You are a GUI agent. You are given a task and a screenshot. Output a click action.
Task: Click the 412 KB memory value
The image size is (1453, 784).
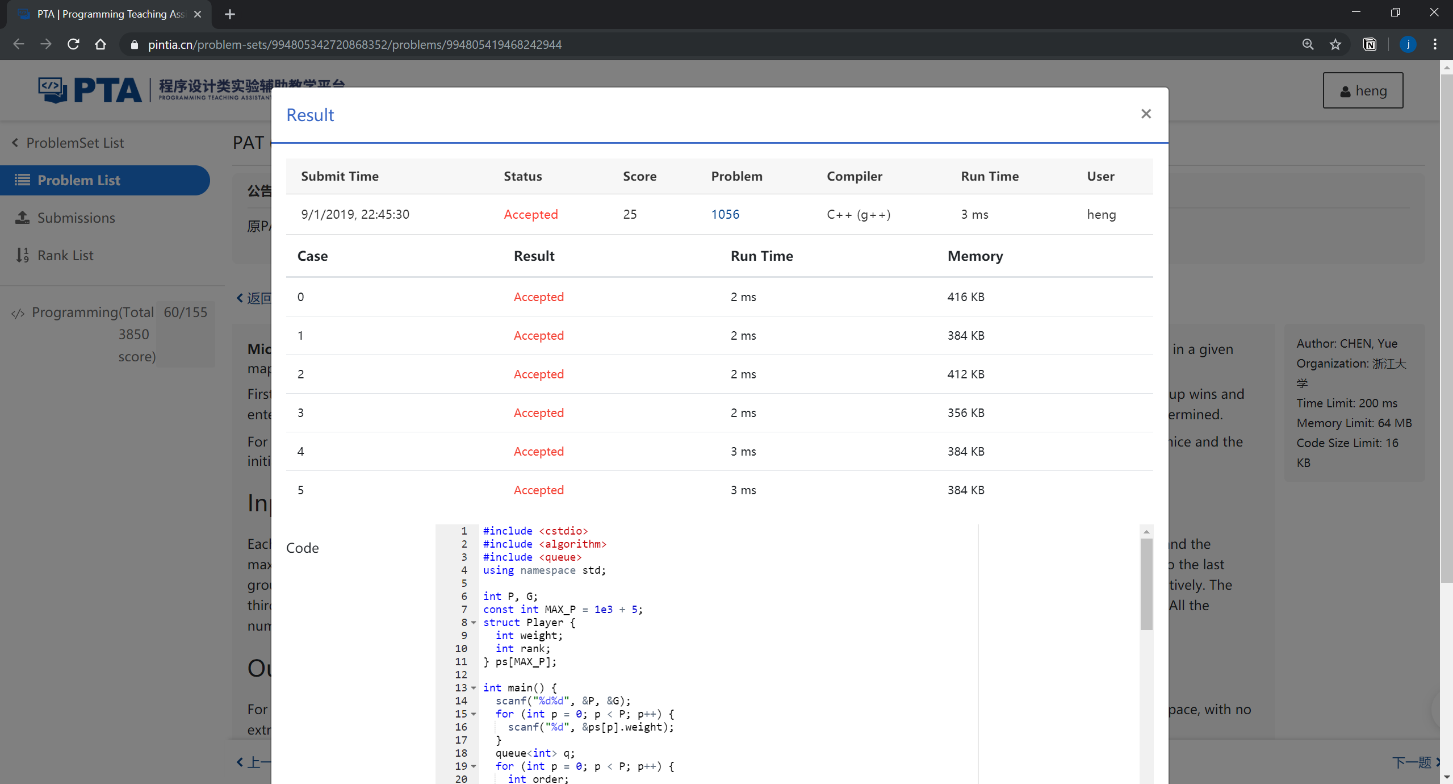click(965, 374)
